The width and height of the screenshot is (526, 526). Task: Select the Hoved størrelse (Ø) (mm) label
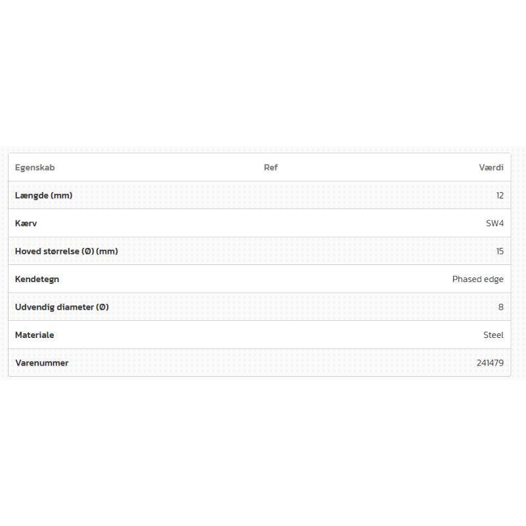click(x=66, y=251)
